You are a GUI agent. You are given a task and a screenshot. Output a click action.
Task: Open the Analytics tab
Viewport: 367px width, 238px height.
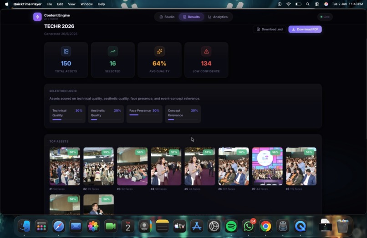click(218, 17)
